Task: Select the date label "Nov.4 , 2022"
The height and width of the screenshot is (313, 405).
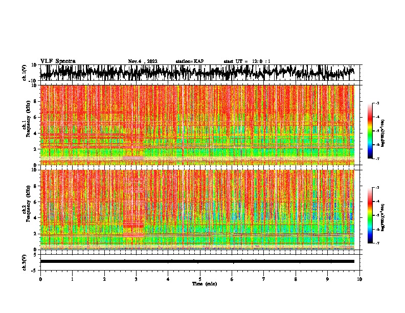Action: (x=143, y=61)
